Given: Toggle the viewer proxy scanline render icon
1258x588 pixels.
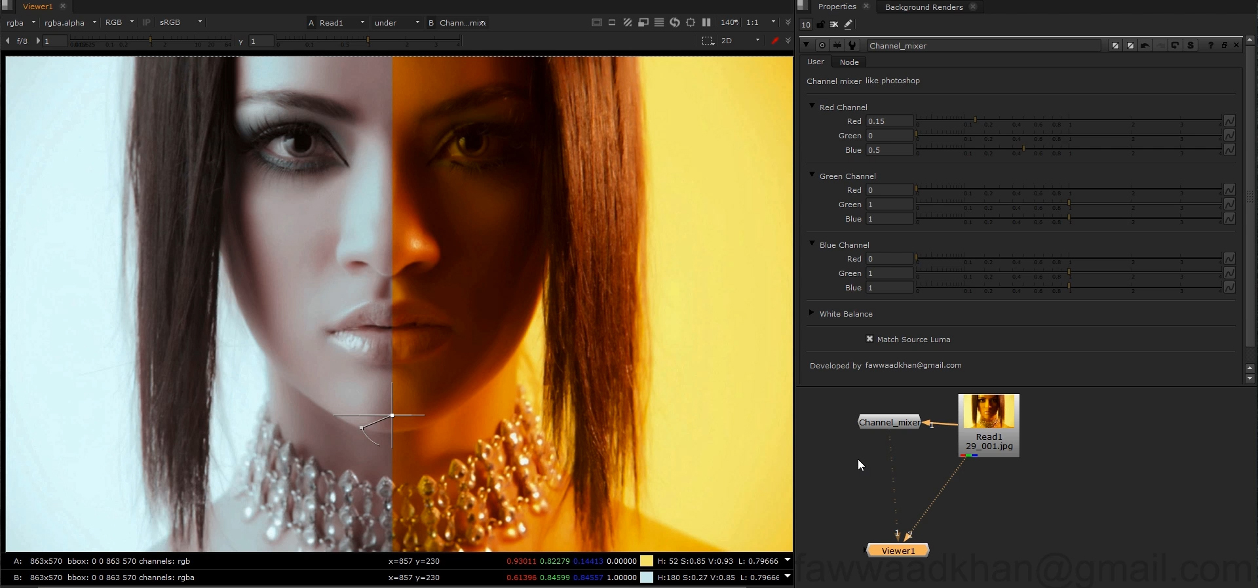Looking at the screenshot, I should point(659,22).
